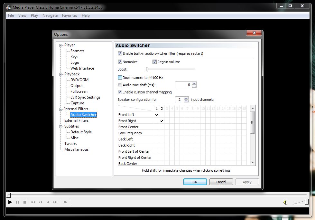Viewport: 315px width, 220px height.
Task: Toggle Front Right checkmark in channel 2
Action: tap(162, 121)
